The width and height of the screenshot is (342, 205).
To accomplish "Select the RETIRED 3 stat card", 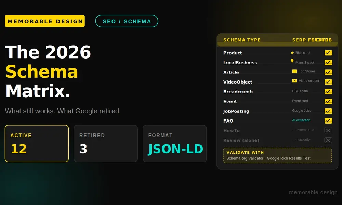I will (x=106, y=143).
